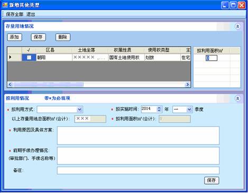
Task: Click the 住宅 cell
Action: pyautogui.click(x=186, y=57)
